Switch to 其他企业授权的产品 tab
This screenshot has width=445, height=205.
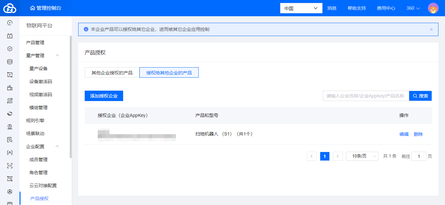tap(112, 72)
